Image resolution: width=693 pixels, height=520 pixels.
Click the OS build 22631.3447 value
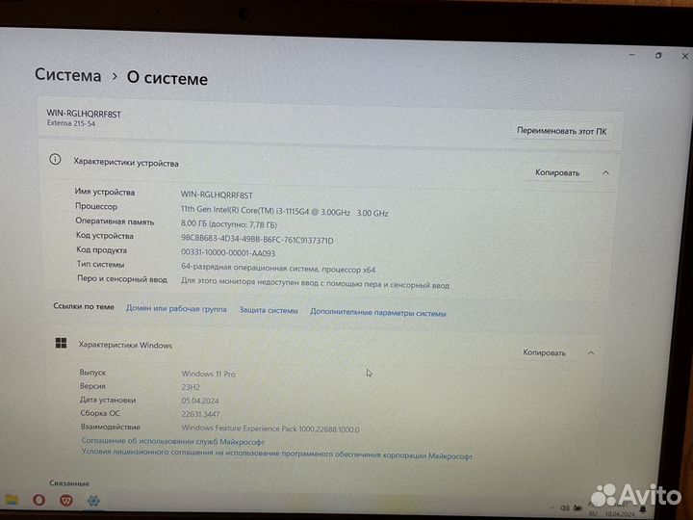[x=200, y=414]
